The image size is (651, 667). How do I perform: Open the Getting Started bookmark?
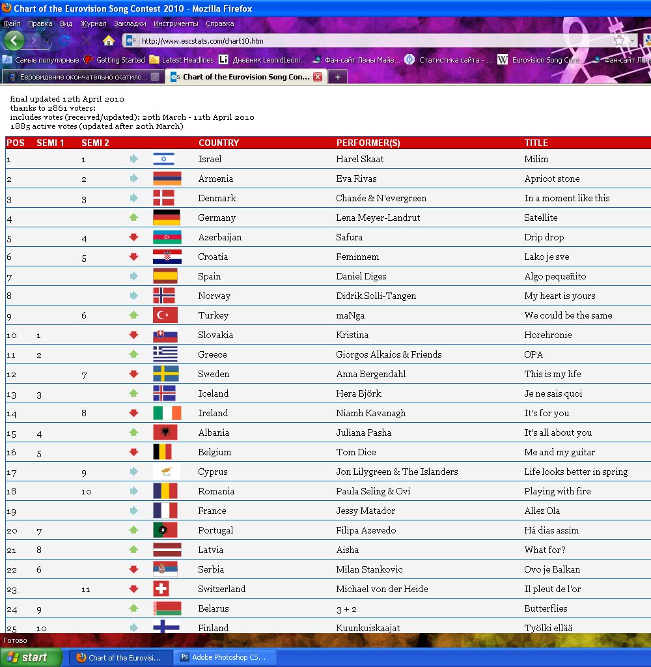point(115,60)
